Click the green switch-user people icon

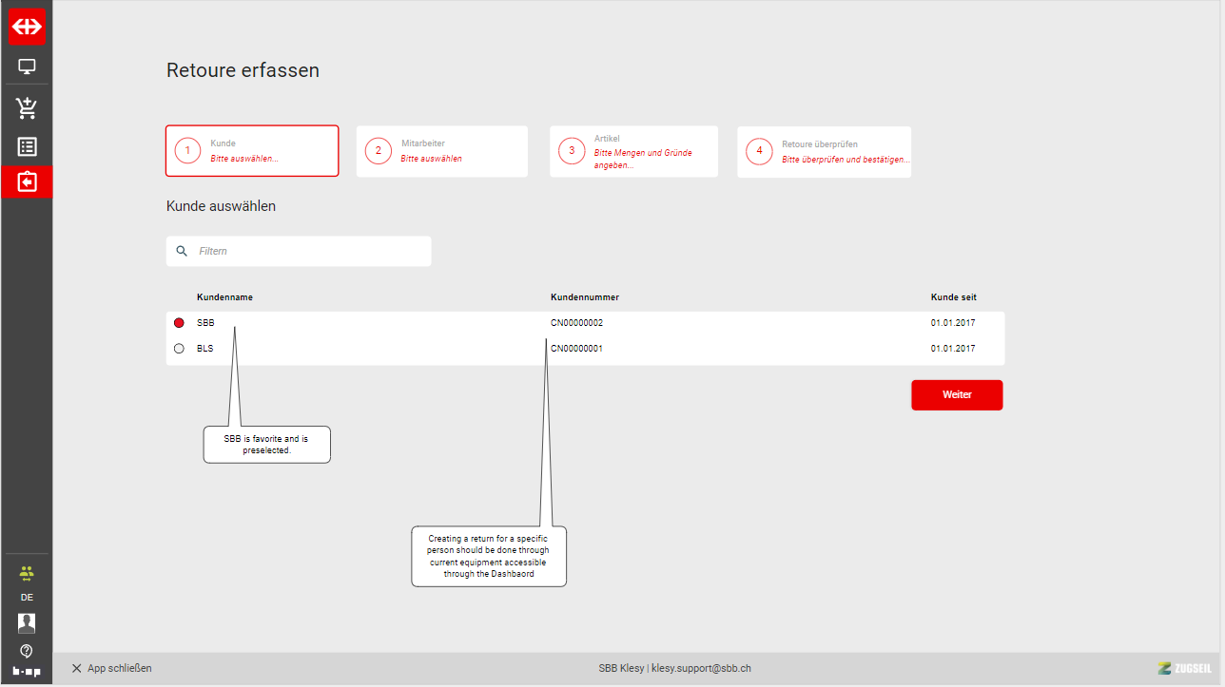coord(27,573)
